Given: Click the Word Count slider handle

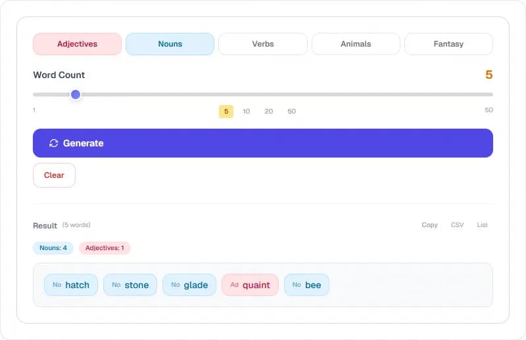Looking at the screenshot, I should point(76,95).
